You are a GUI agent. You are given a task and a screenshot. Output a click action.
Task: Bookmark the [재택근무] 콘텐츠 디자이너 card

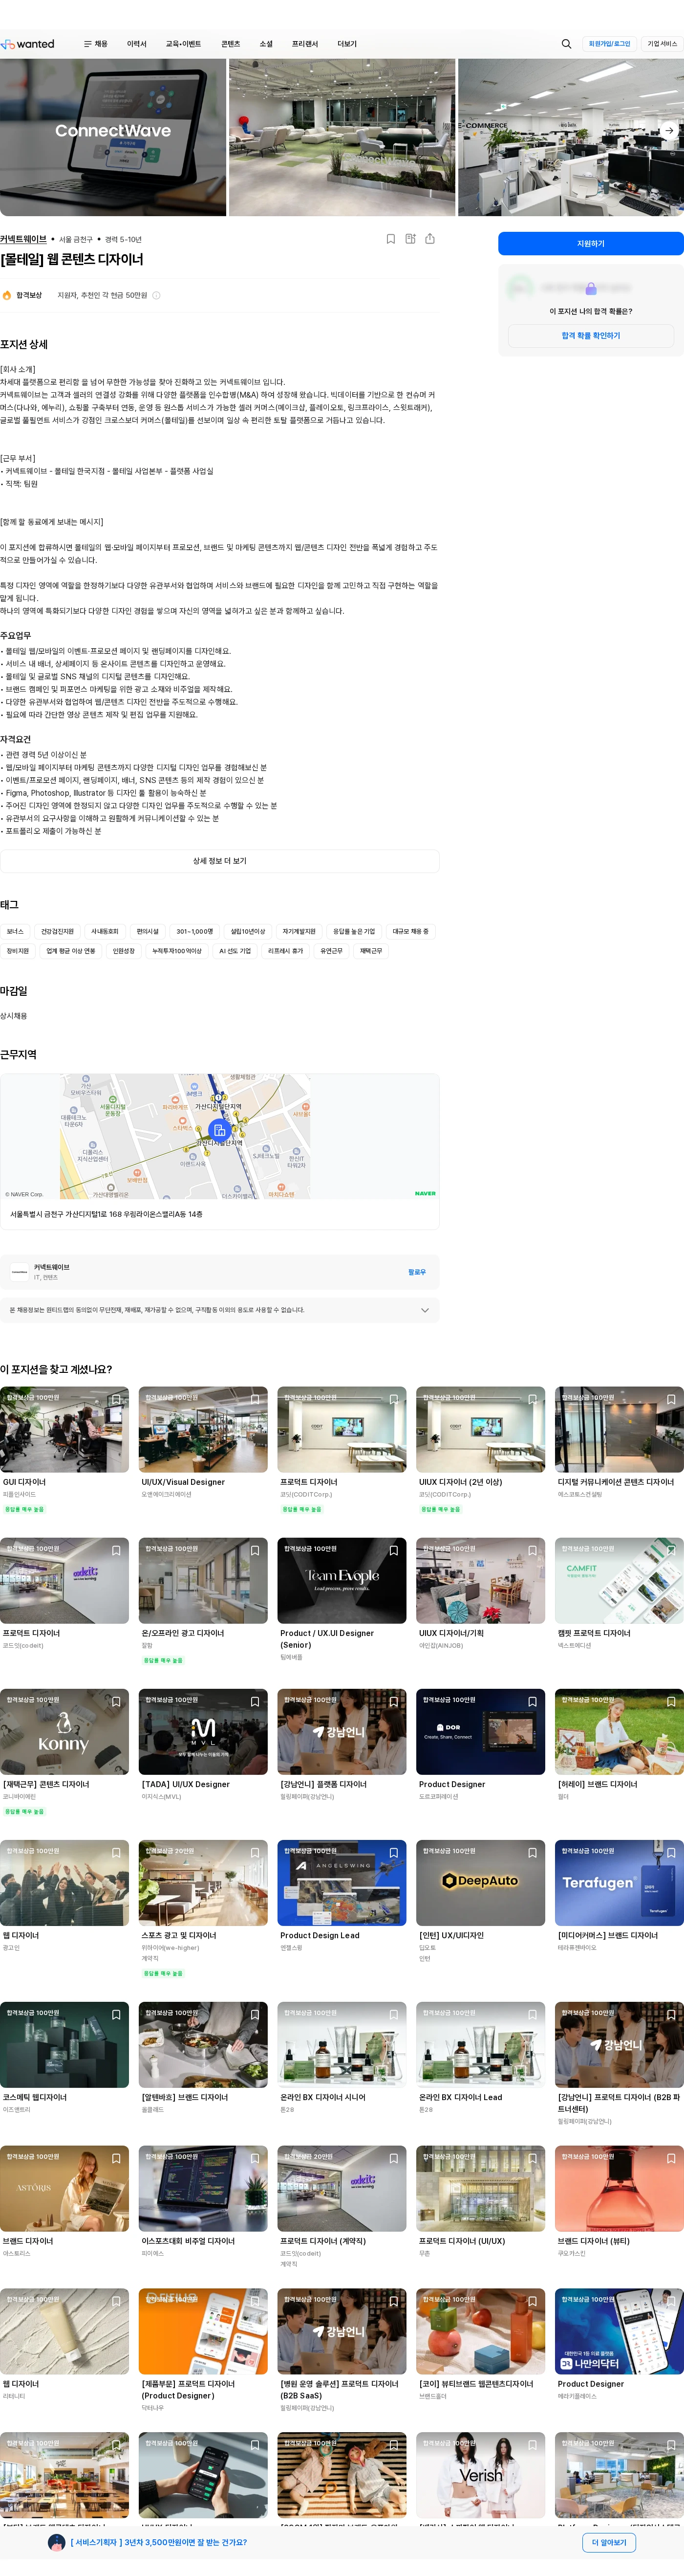(x=116, y=1701)
